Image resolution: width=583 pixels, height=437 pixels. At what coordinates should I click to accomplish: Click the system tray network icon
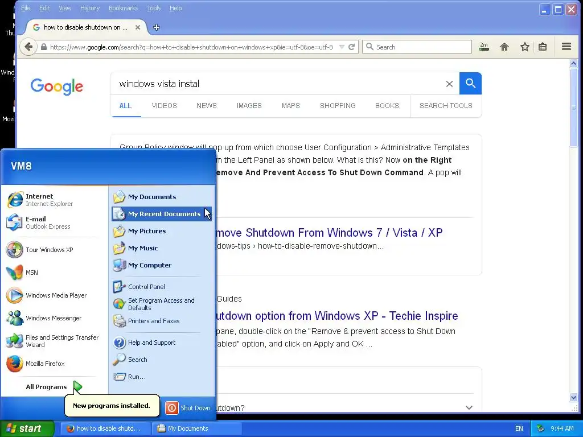541,428
